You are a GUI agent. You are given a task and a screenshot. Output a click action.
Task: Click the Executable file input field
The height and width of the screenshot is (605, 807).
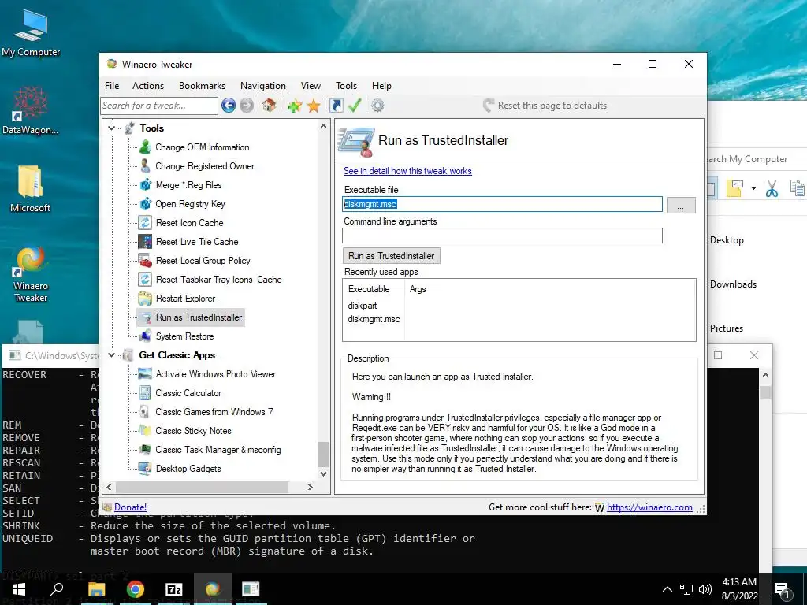[x=502, y=204]
